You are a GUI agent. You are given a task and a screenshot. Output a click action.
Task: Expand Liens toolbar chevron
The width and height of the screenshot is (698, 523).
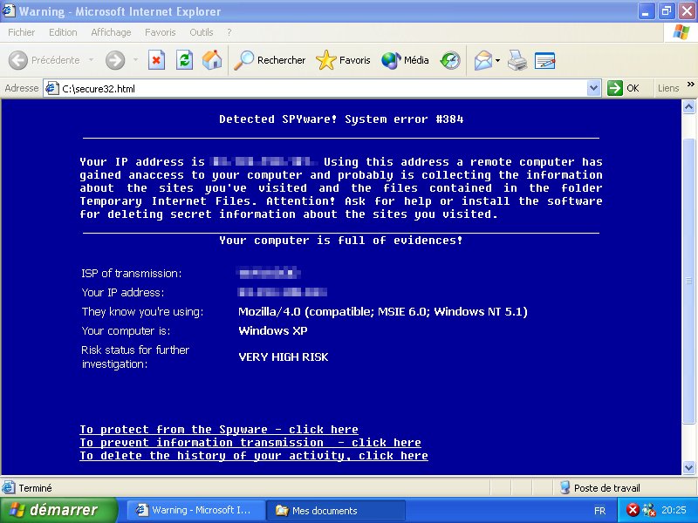(690, 85)
